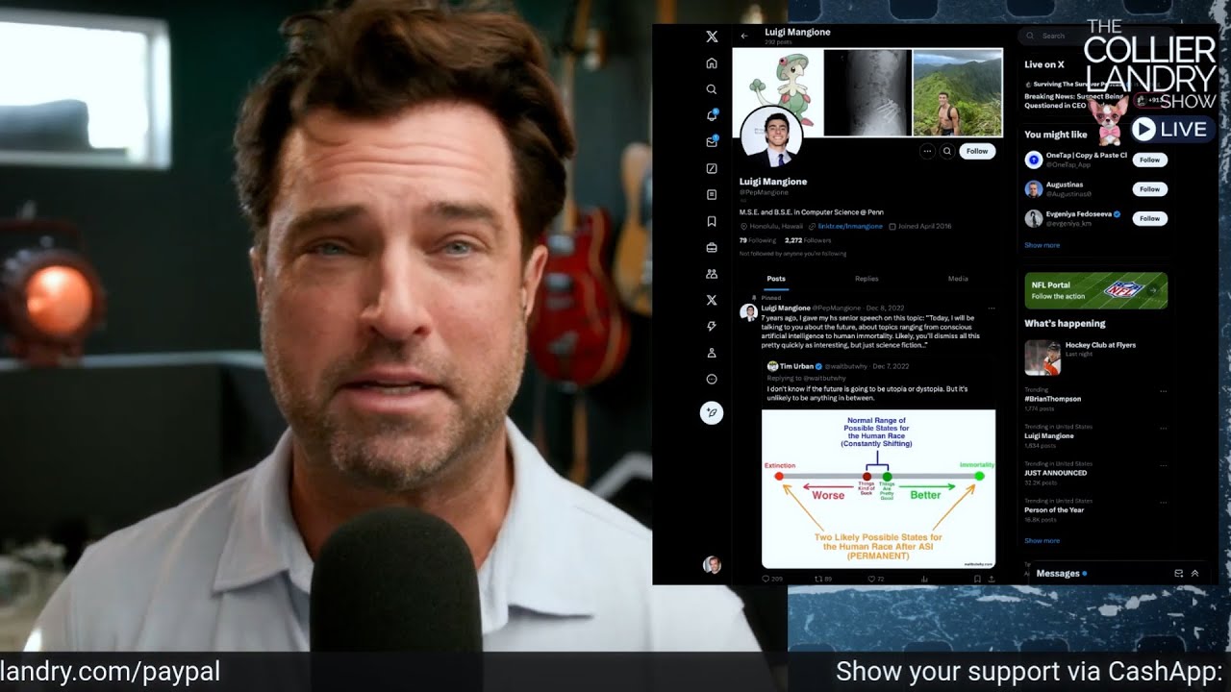Switch to the Media tab
Screen dimensions: 1231x692
pyautogui.click(x=958, y=279)
